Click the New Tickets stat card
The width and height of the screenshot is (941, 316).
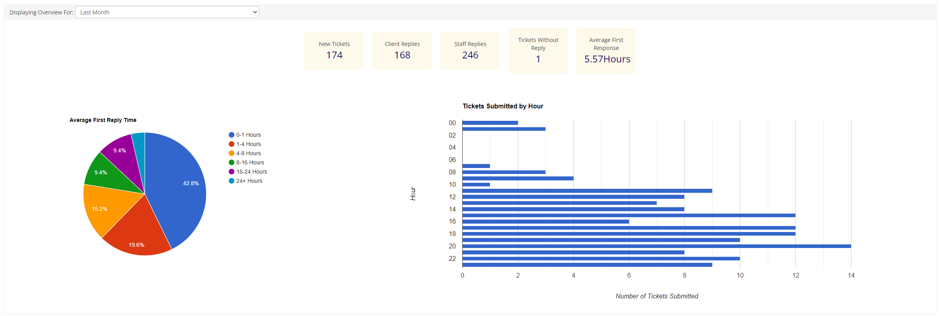[x=334, y=51]
